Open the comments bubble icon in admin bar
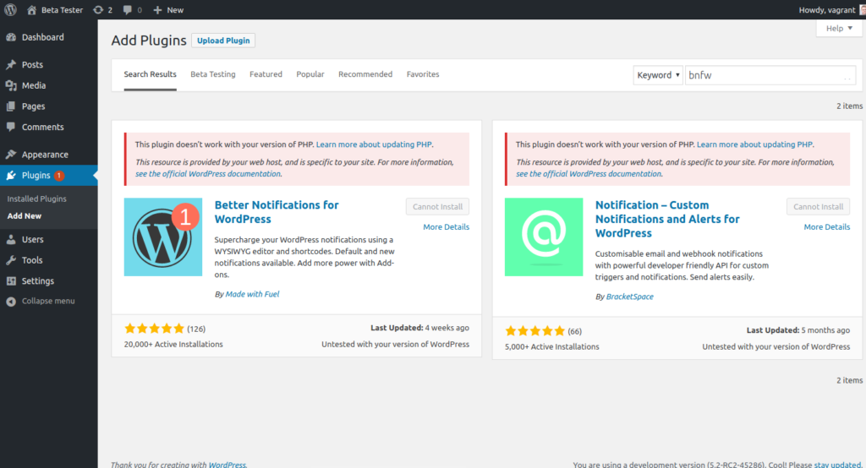866x468 pixels. click(x=128, y=10)
